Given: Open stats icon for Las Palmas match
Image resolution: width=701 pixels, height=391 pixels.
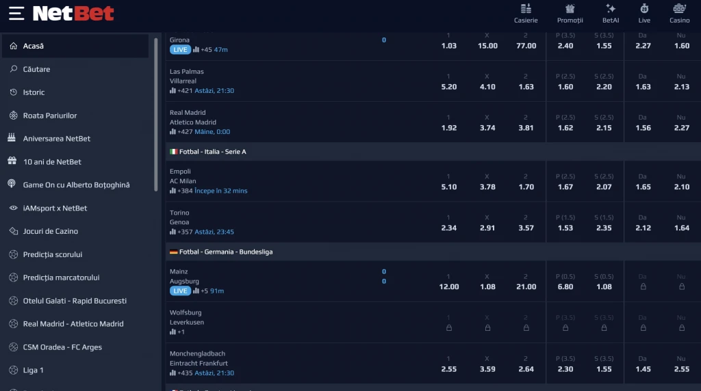Looking at the screenshot, I should coord(173,91).
